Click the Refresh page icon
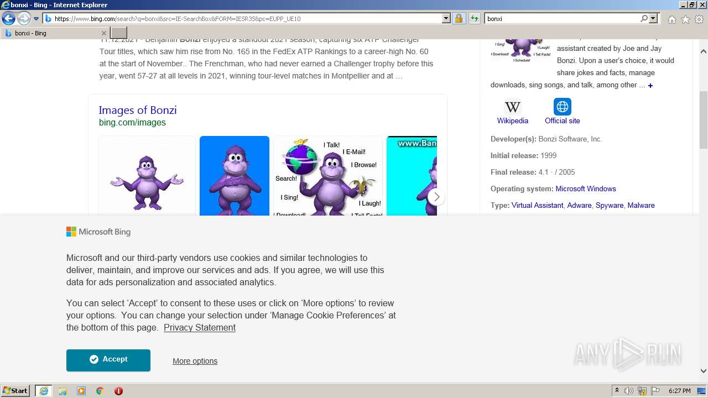The image size is (708, 398). pos(474,19)
